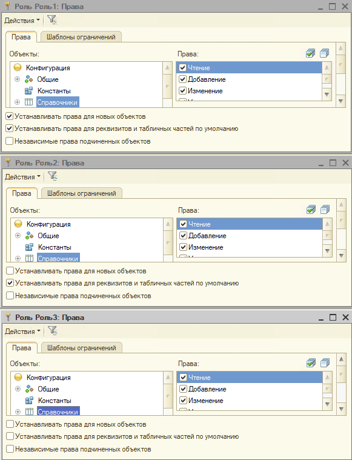352x460 pixels.
Task: Uncheck all rights icon in Роль1 window
Action: pos(324,53)
